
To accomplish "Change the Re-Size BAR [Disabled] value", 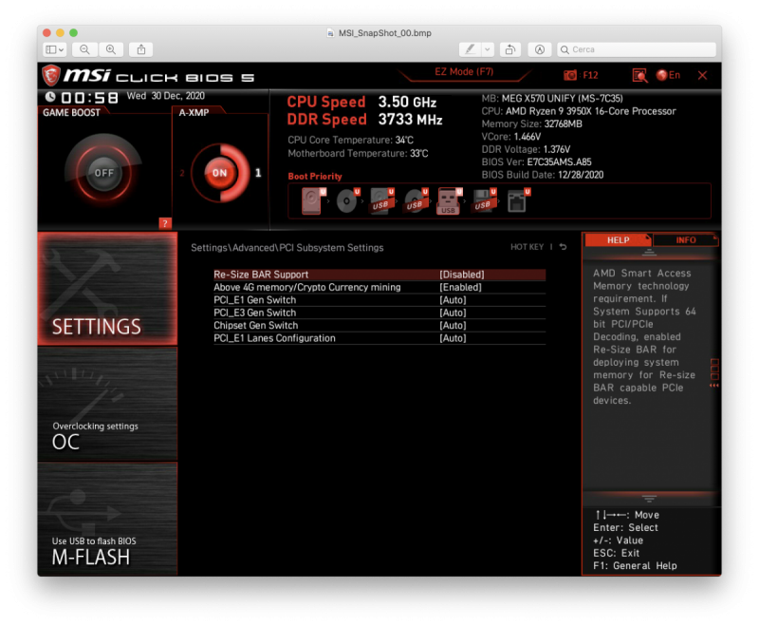I will (462, 275).
